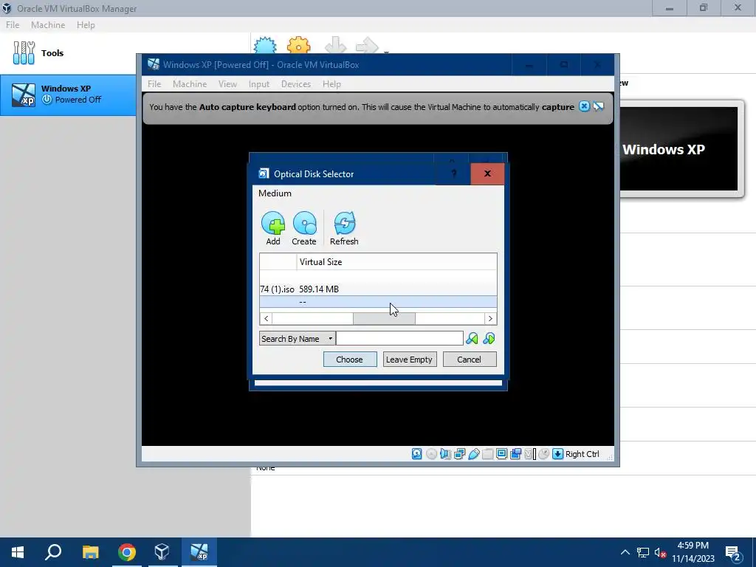This screenshot has width=756, height=567.
Task: Click shared folders indicator in status bar
Action: pyautogui.click(x=487, y=454)
